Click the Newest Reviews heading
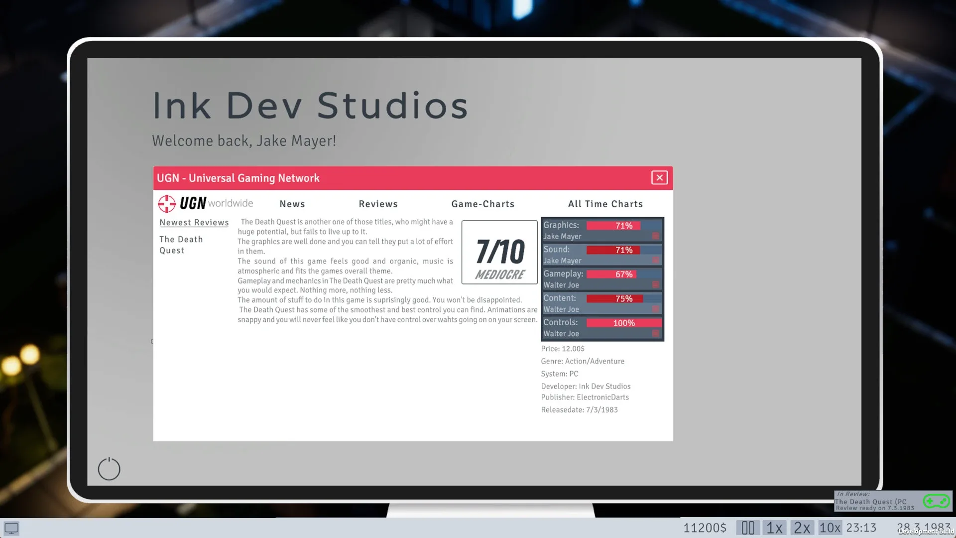Image resolution: width=956 pixels, height=538 pixels. pos(194,223)
